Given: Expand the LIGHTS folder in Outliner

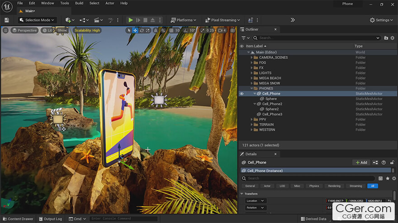Looking at the screenshot, I should pyautogui.click(x=251, y=73).
